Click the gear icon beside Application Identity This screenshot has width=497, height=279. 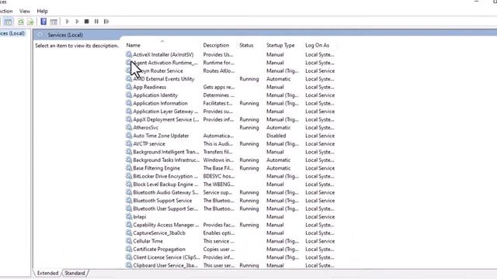click(129, 95)
